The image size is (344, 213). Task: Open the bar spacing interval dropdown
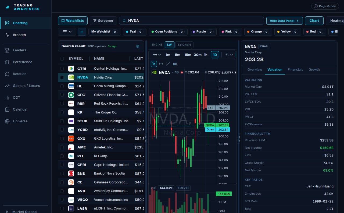[x=157, y=55]
